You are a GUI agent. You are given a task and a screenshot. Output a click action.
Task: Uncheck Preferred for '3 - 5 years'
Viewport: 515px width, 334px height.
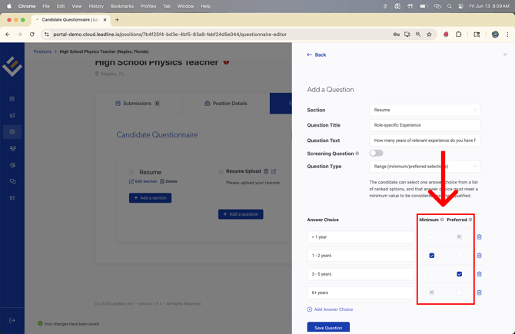[460, 274]
